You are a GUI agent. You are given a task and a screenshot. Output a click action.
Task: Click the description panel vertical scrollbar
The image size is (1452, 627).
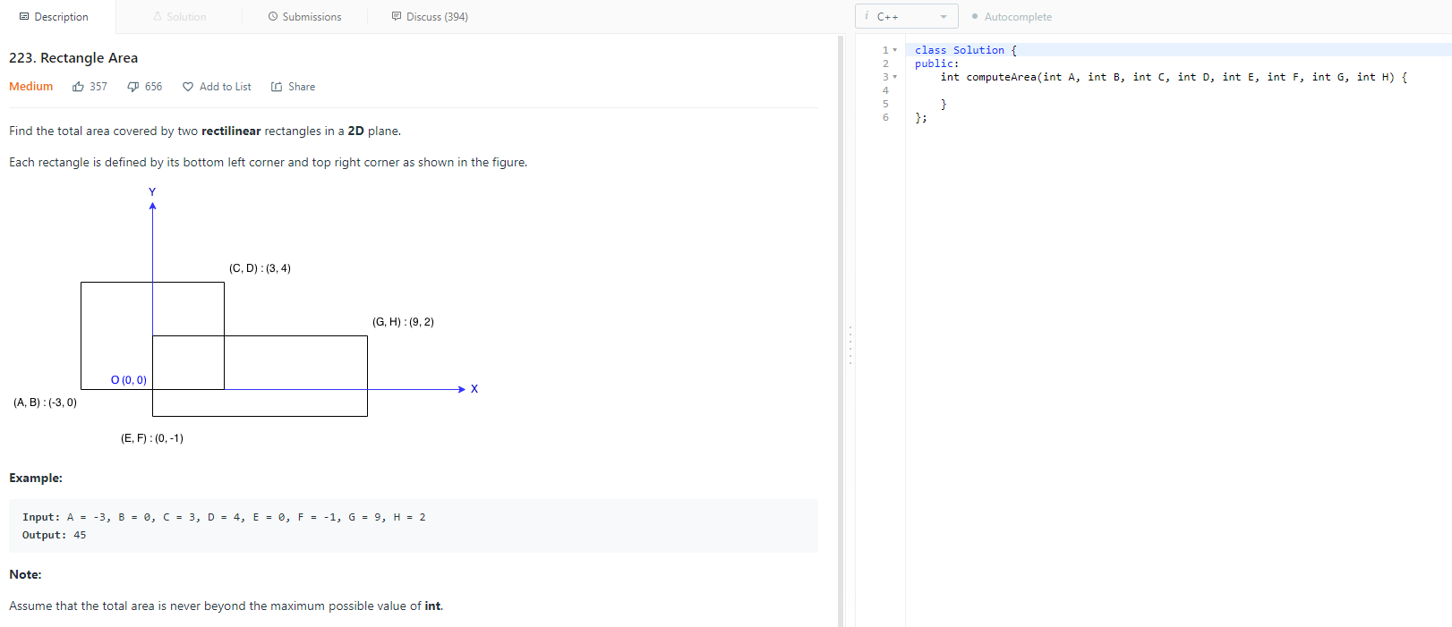[841, 331]
